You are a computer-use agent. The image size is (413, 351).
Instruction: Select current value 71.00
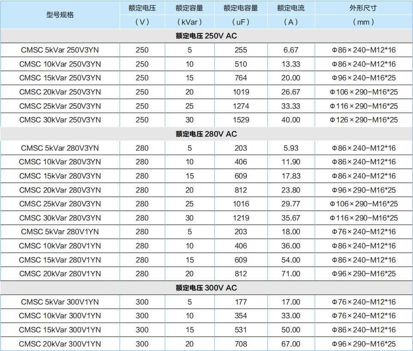[291, 274]
